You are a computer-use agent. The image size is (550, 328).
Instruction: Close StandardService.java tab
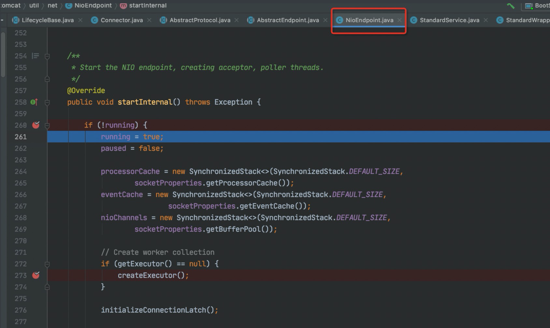tap(486, 20)
